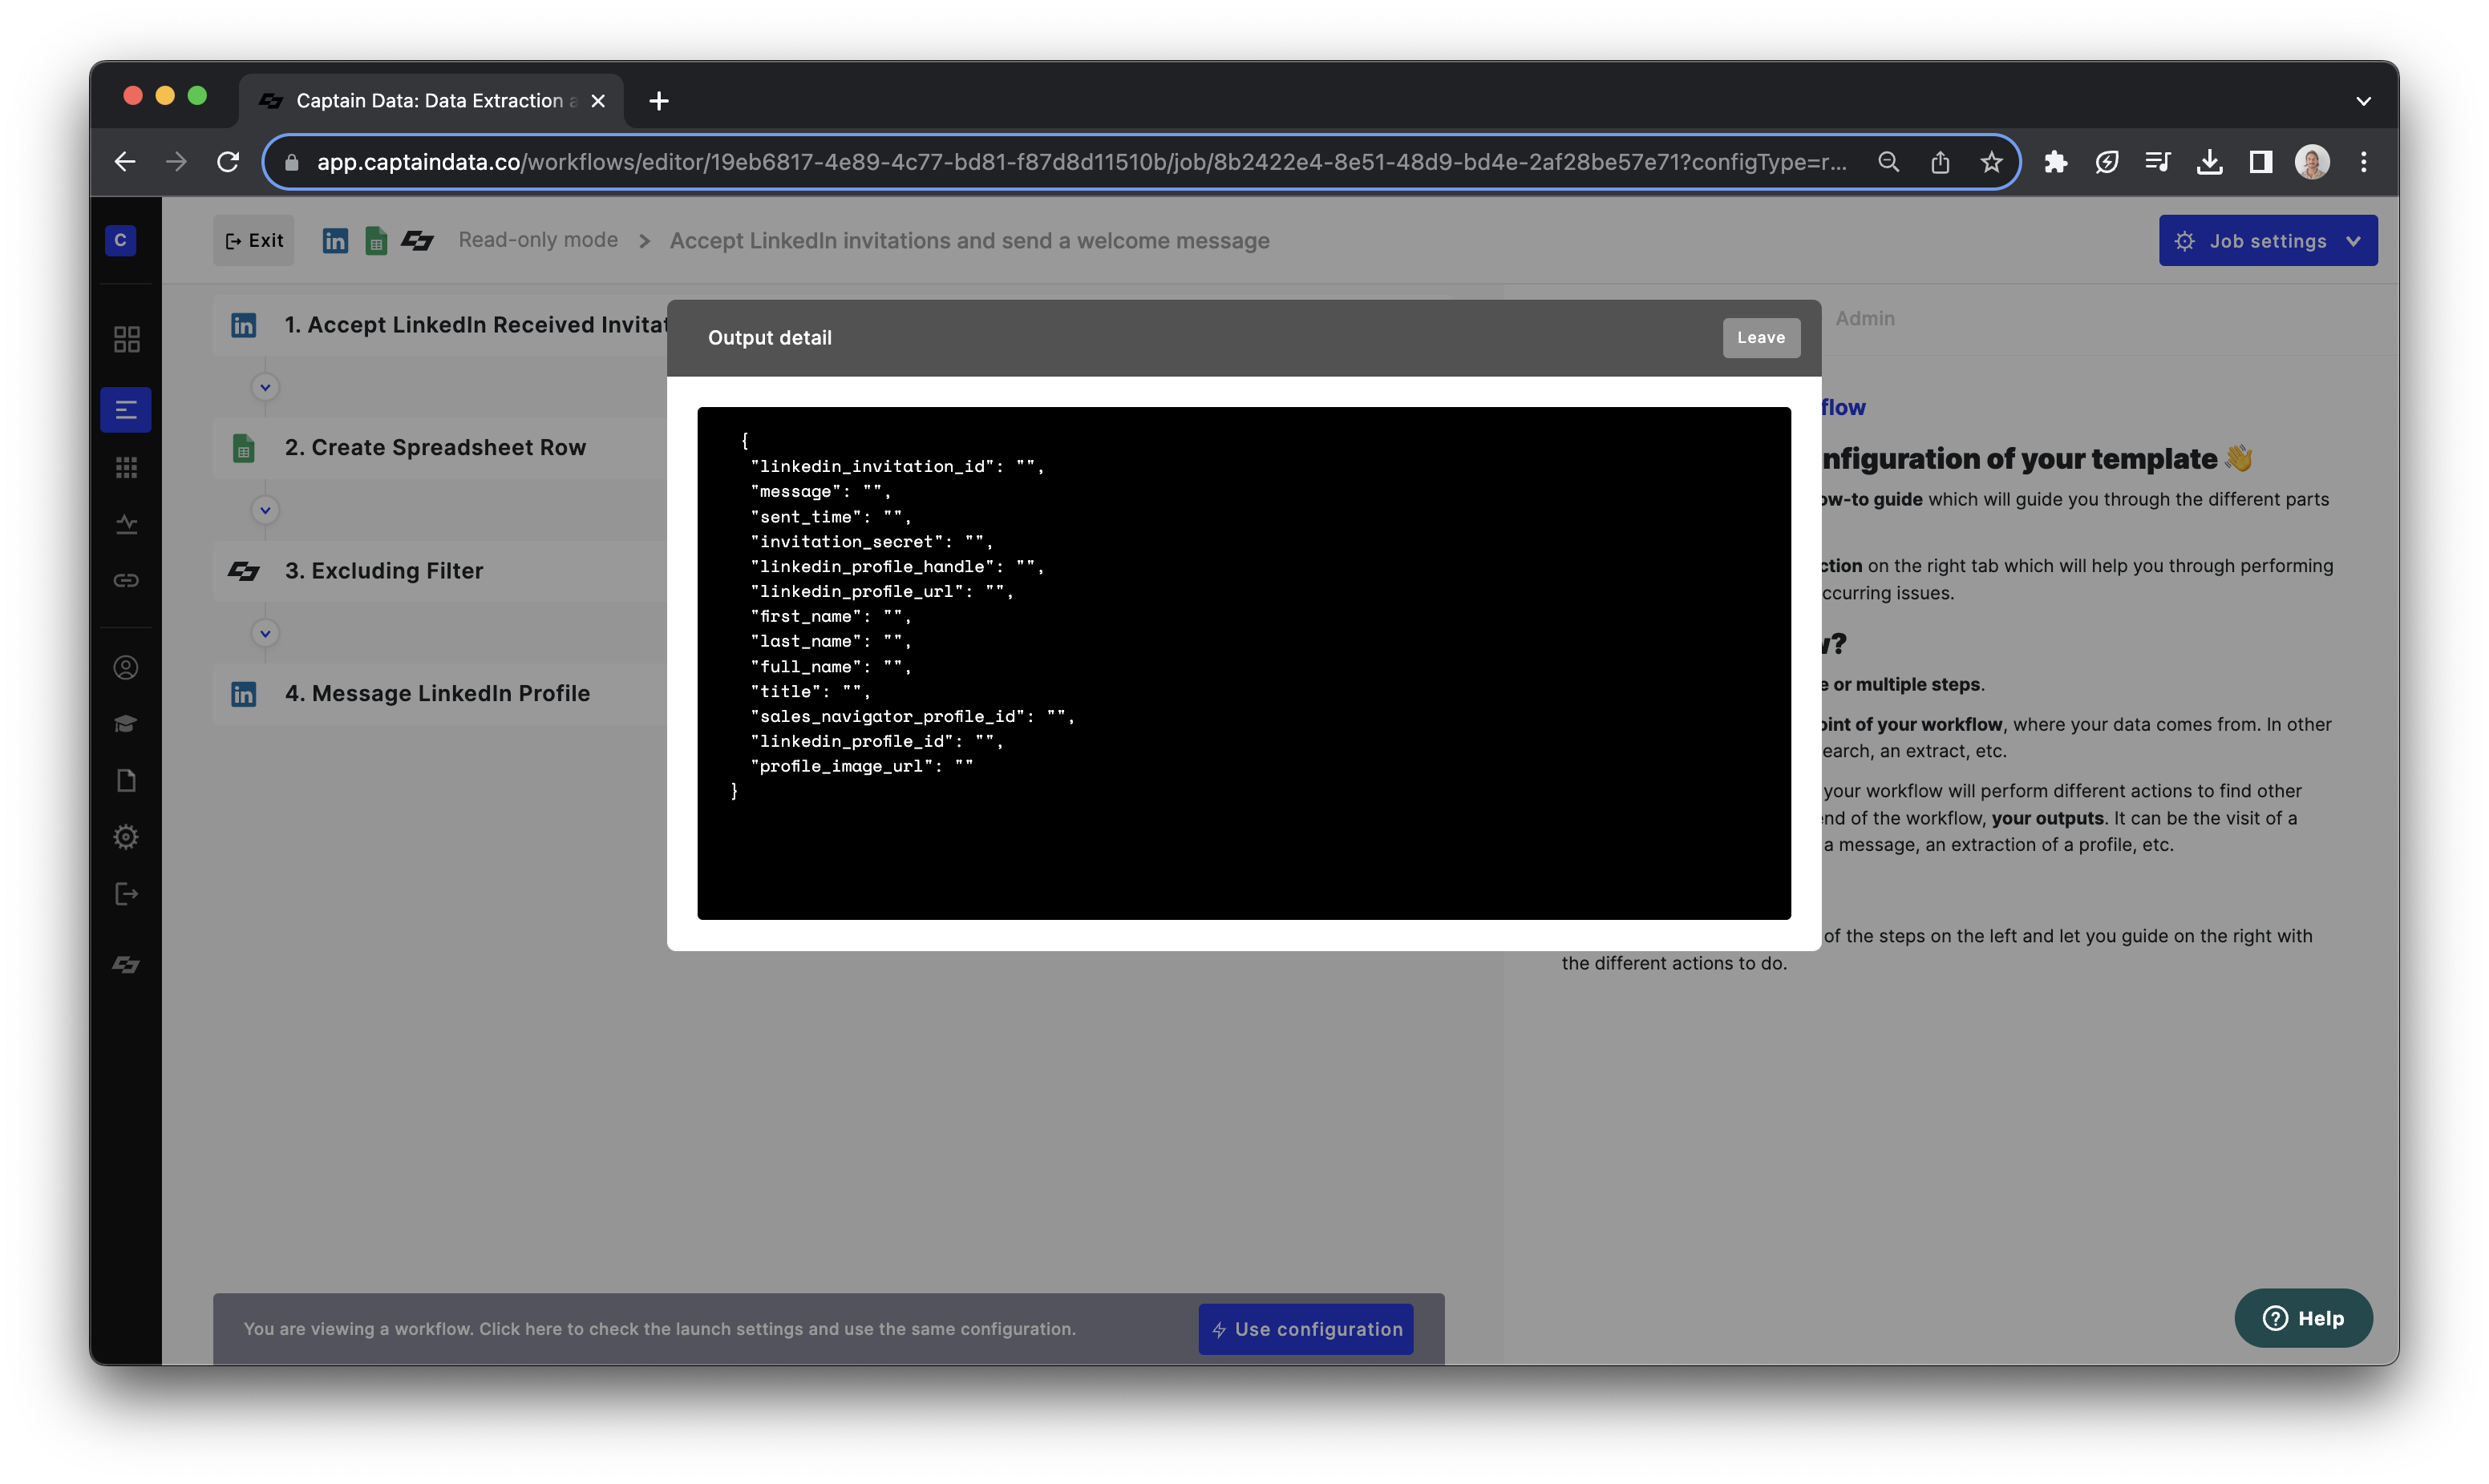This screenshot has height=1484, width=2489.
Task: Click the Output detail heading
Action: pyautogui.click(x=769, y=338)
